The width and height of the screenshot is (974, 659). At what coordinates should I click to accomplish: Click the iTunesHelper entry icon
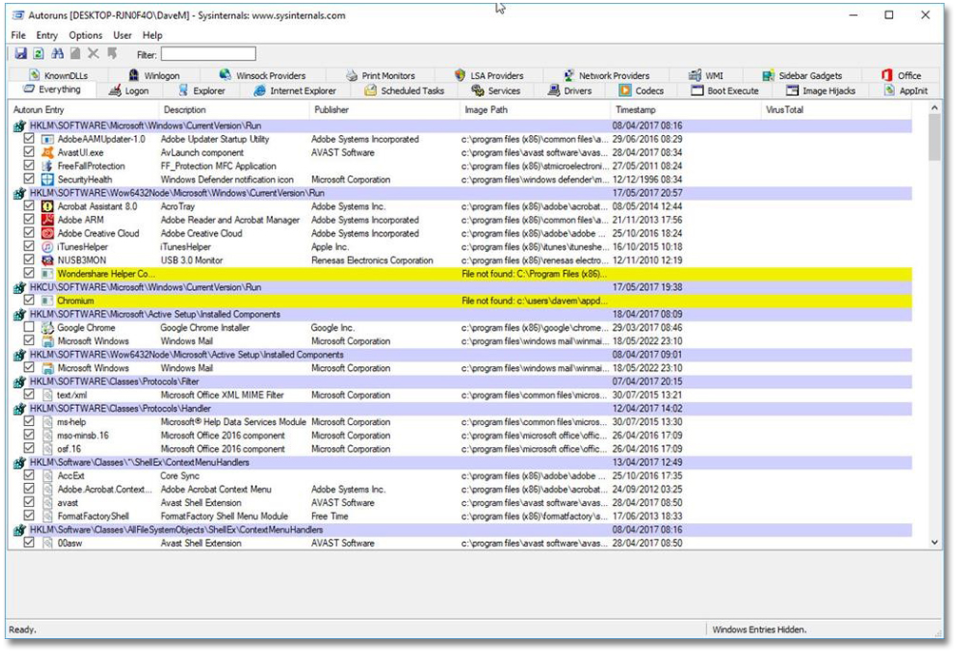point(48,246)
